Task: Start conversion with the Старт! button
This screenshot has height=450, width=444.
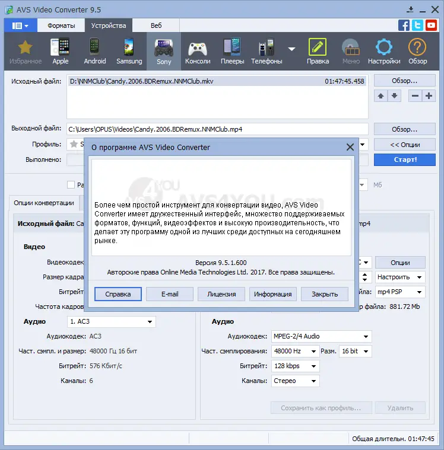Action: point(405,159)
